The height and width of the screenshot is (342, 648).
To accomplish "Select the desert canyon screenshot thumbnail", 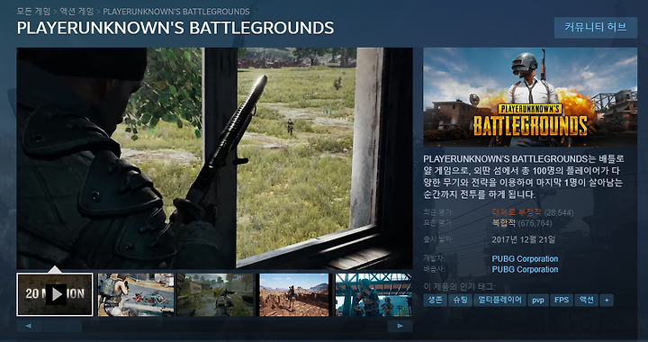I will [x=294, y=294].
